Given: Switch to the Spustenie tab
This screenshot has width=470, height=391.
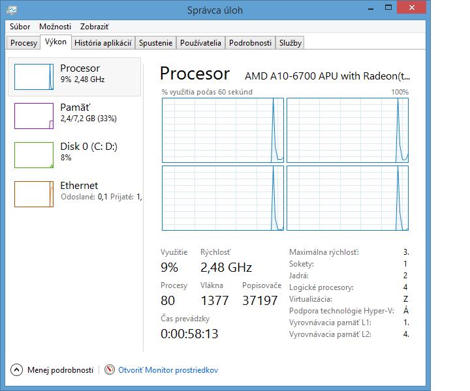Looking at the screenshot, I should (156, 43).
